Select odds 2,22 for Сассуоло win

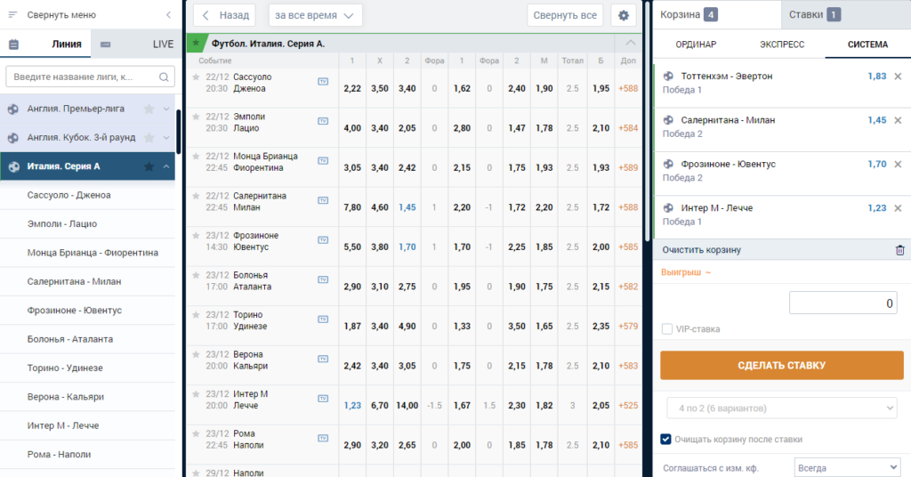pos(352,88)
